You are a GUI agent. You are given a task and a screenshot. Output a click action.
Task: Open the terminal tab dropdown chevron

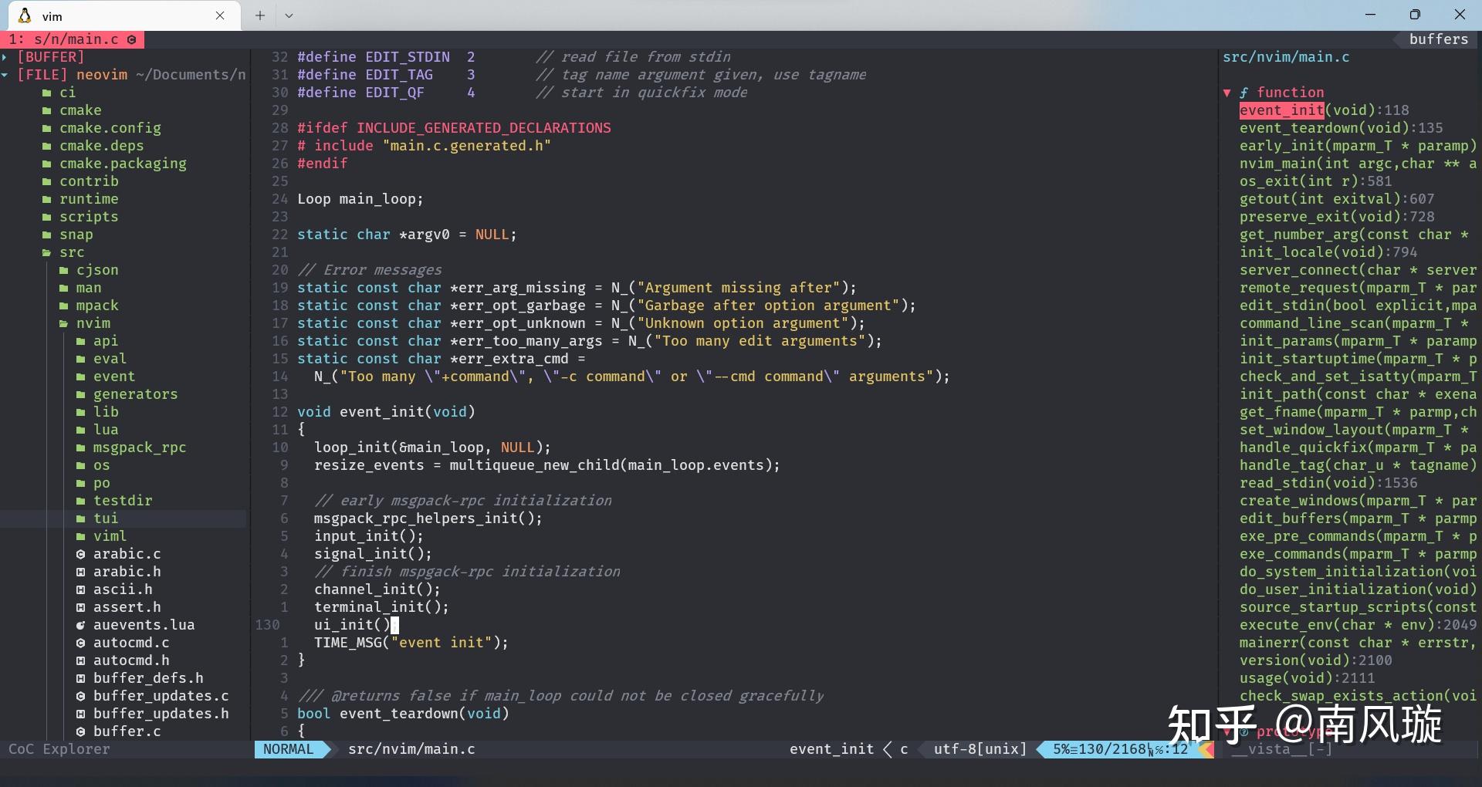click(289, 15)
